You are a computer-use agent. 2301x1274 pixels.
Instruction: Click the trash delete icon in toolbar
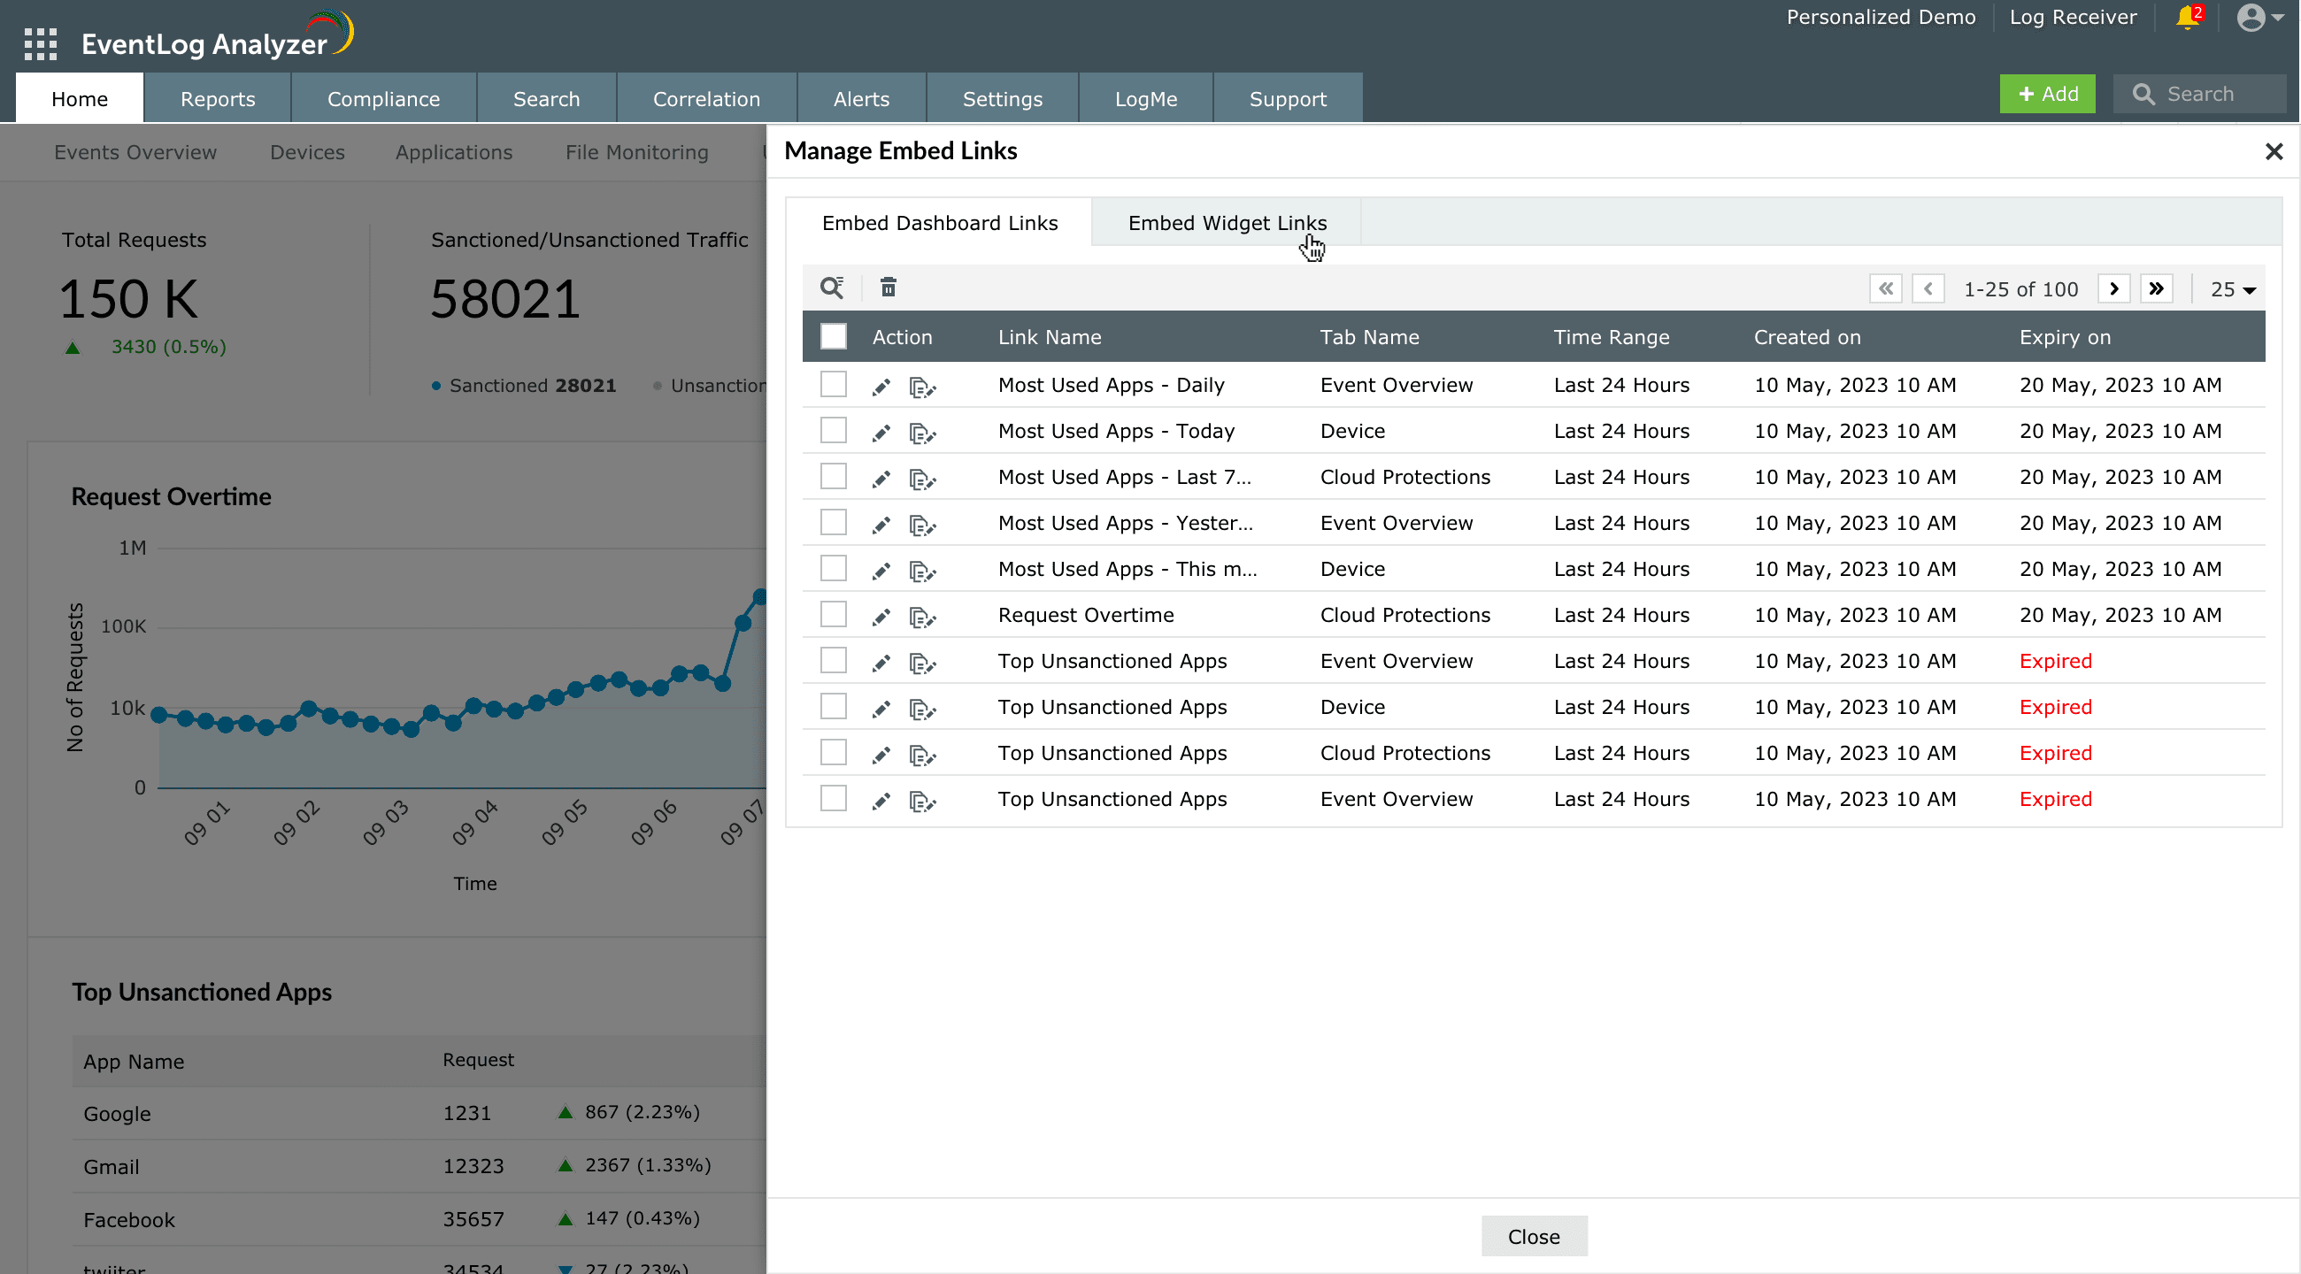(888, 288)
